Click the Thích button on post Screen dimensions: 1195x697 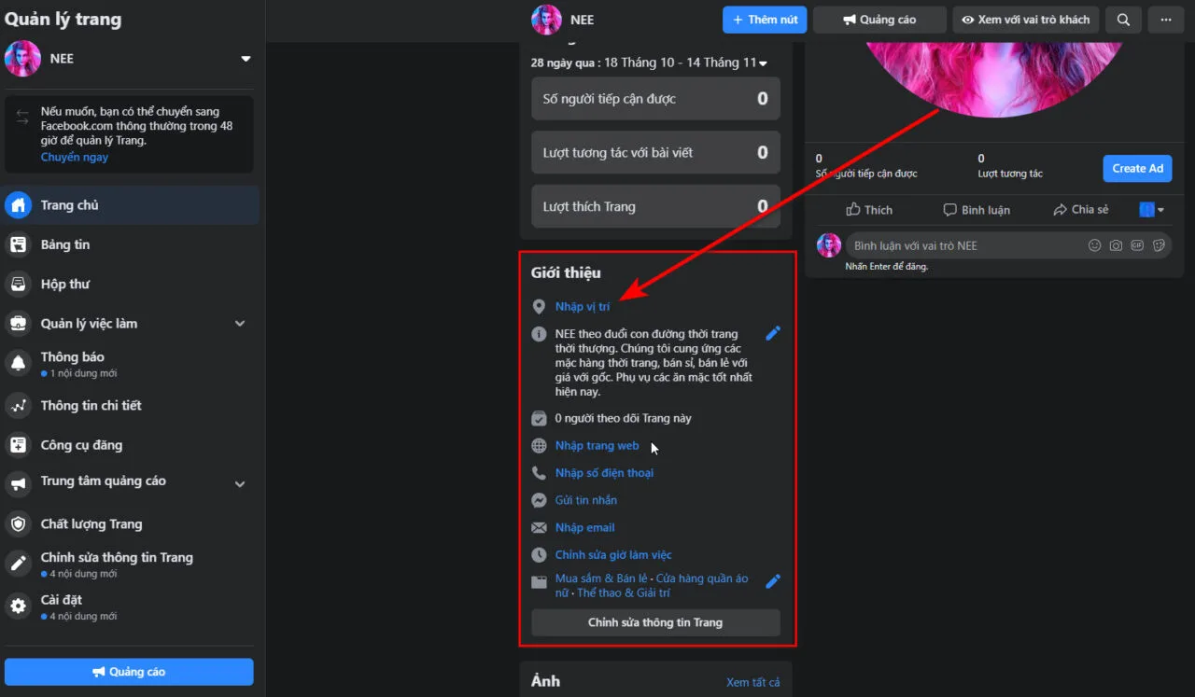click(869, 210)
